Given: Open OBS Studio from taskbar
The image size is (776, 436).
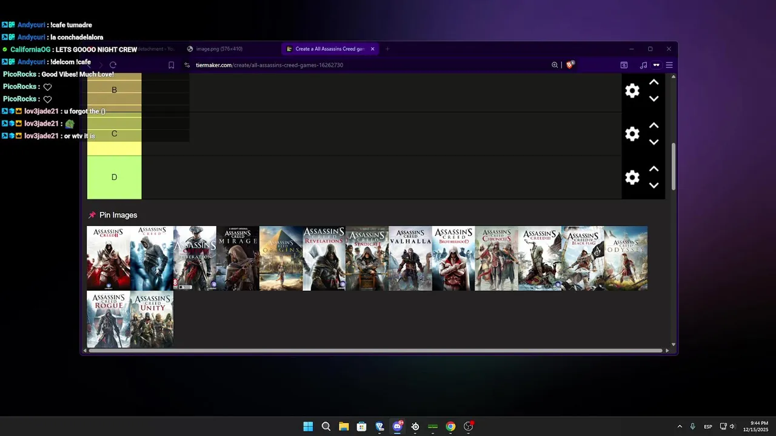Looking at the screenshot, I should coord(468,426).
